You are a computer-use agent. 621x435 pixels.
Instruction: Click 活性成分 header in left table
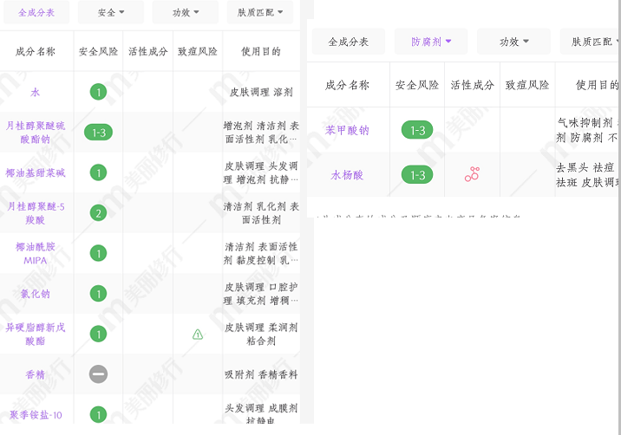pos(148,51)
